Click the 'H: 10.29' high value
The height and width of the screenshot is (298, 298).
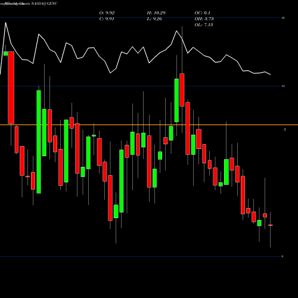[x=156, y=13]
